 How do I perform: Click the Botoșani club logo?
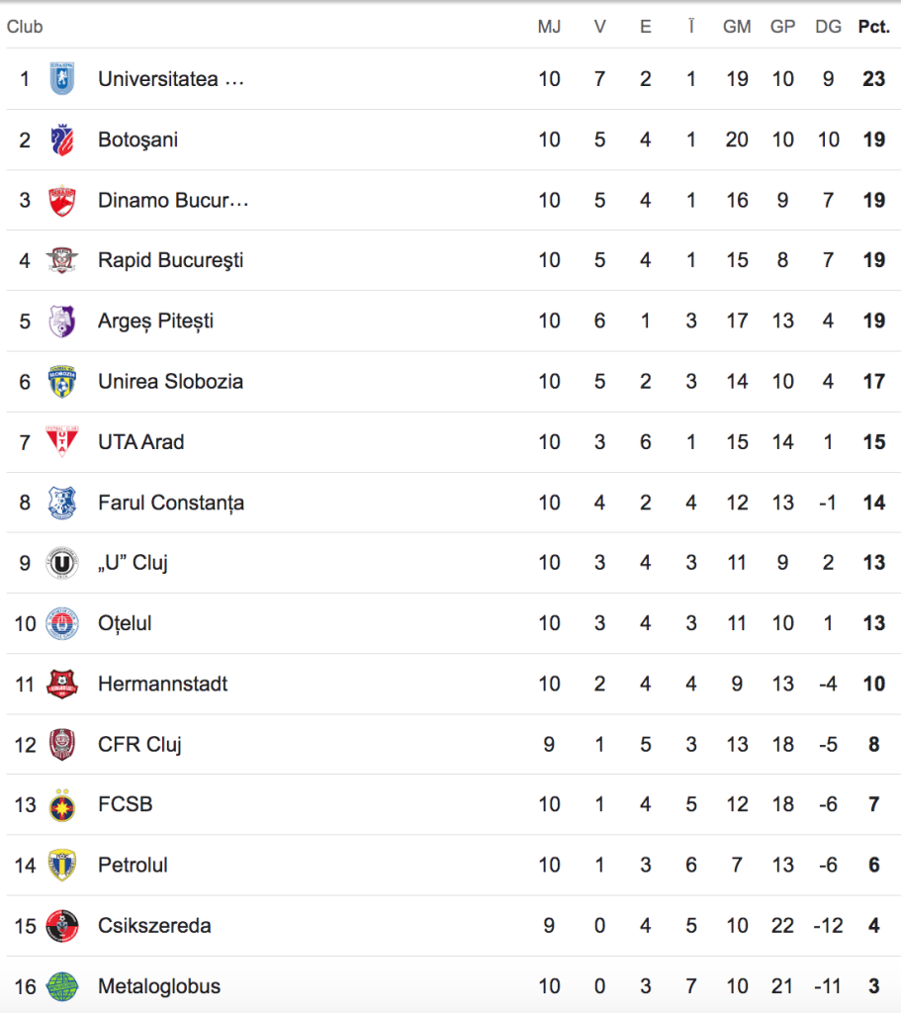tap(62, 139)
